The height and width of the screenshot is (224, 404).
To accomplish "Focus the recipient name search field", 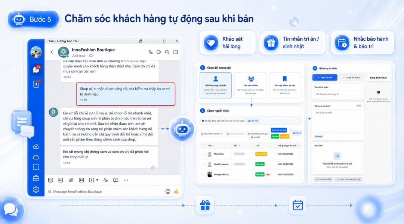I will pos(235,134).
